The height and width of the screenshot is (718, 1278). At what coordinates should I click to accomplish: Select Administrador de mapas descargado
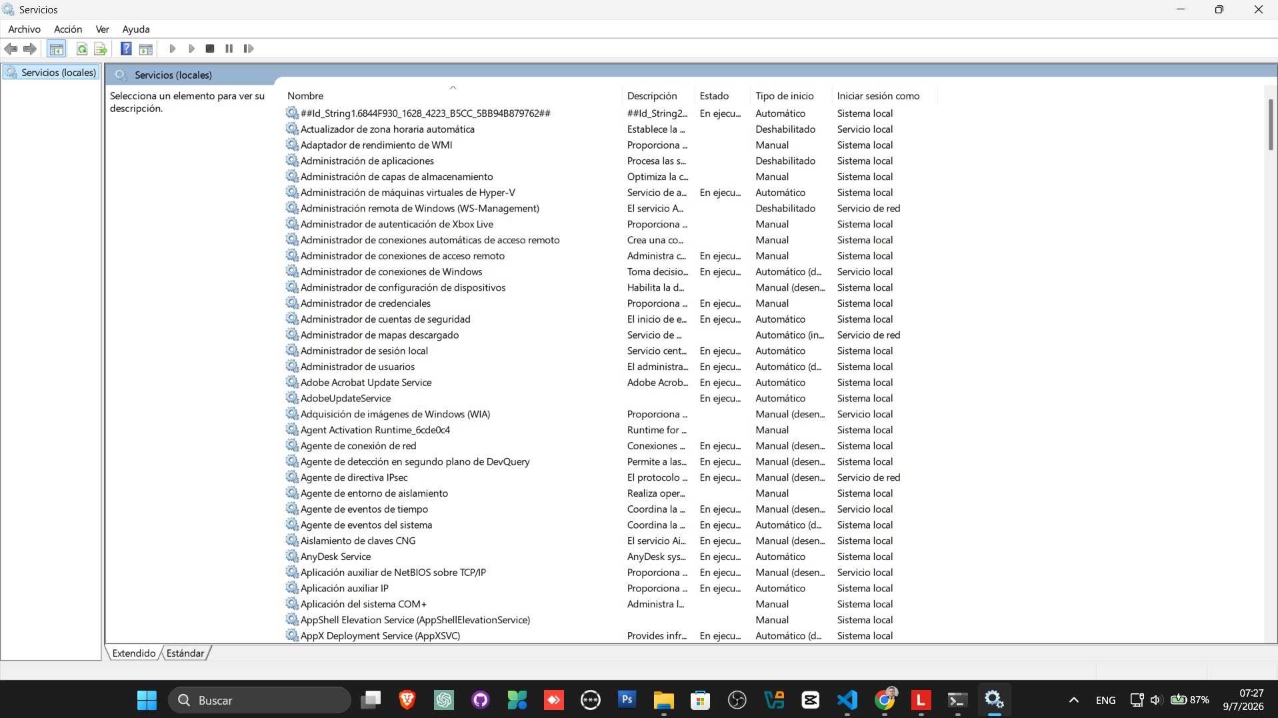click(379, 335)
